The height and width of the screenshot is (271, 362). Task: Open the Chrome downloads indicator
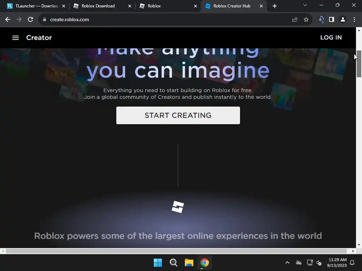pyautogui.click(x=321, y=20)
